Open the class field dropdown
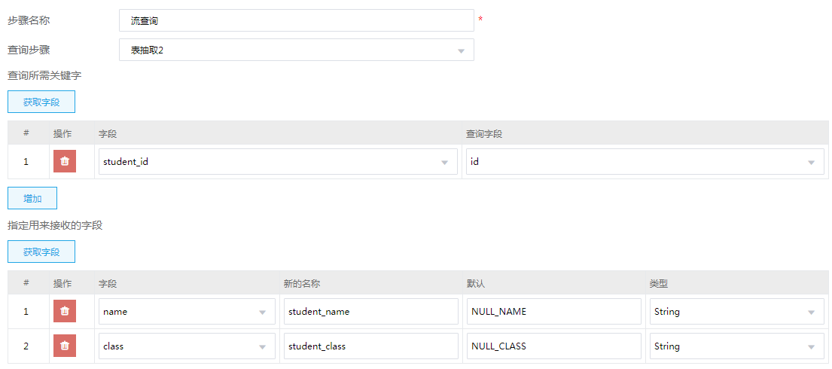 [187, 346]
